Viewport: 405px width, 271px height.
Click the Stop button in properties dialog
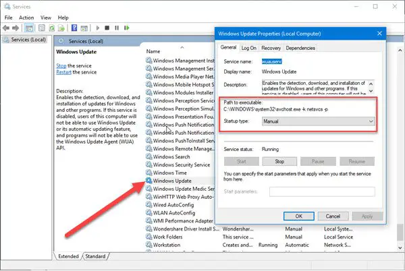pyautogui.click(x=279, y=161)
